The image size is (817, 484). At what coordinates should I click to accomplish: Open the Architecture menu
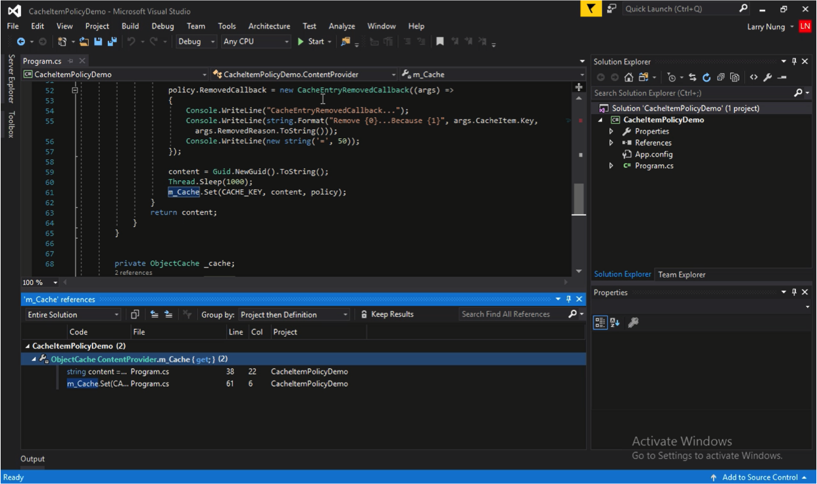tap(269, 26)
